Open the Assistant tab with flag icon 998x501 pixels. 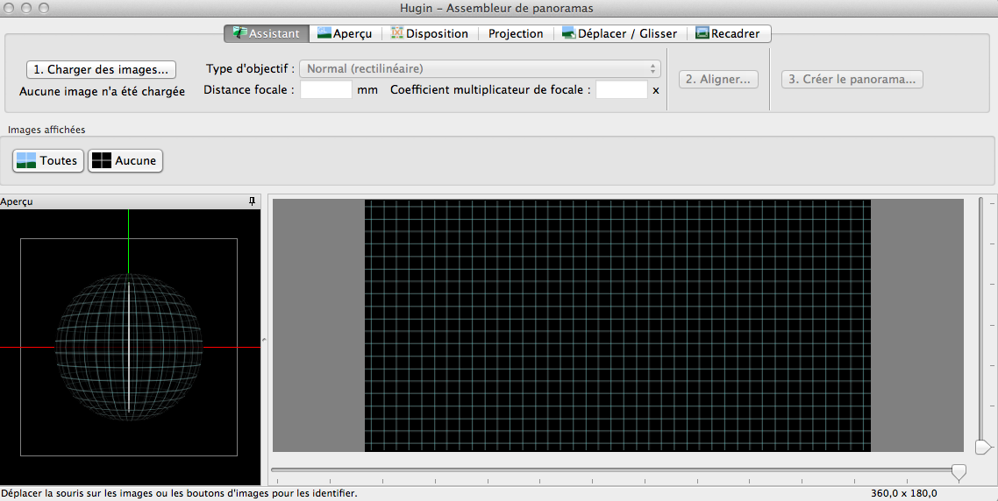point(267,33)
